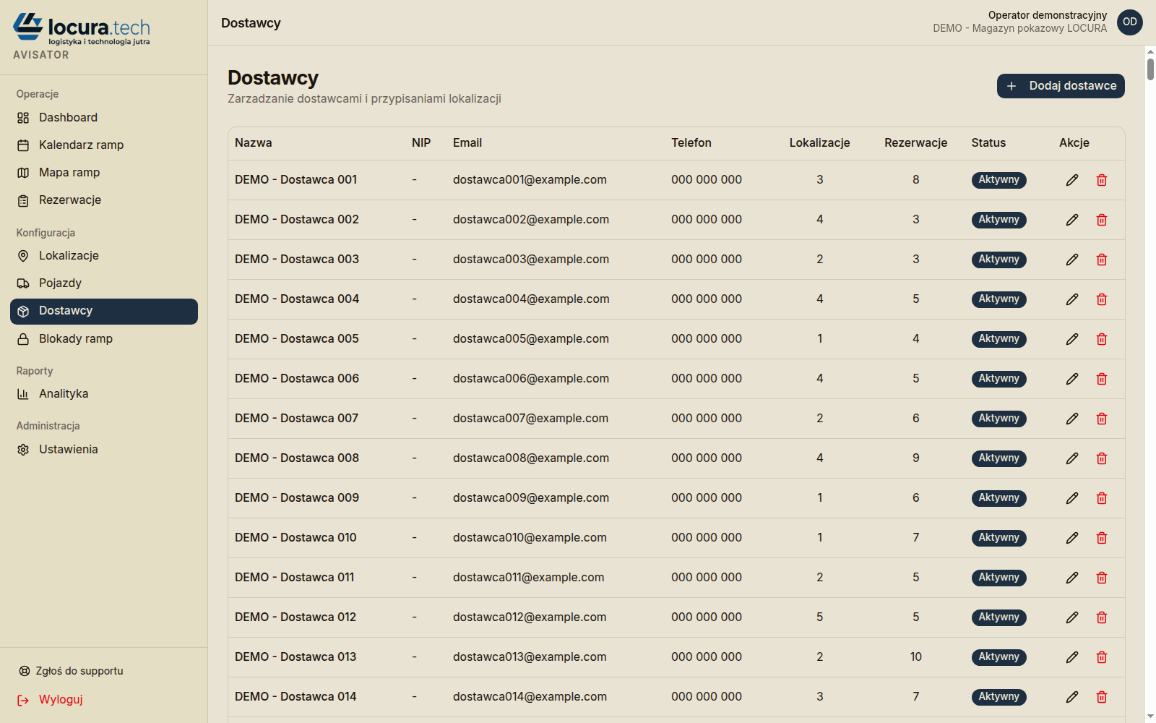Image resolution: width=1156 pixels, height=723 pixels.
Task: Delete Dostawca 006 with trash icon
Action: (1102, 379)
